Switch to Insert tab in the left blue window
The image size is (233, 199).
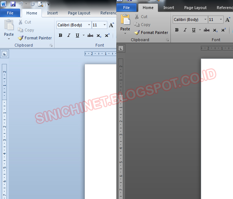pos(52,13)
